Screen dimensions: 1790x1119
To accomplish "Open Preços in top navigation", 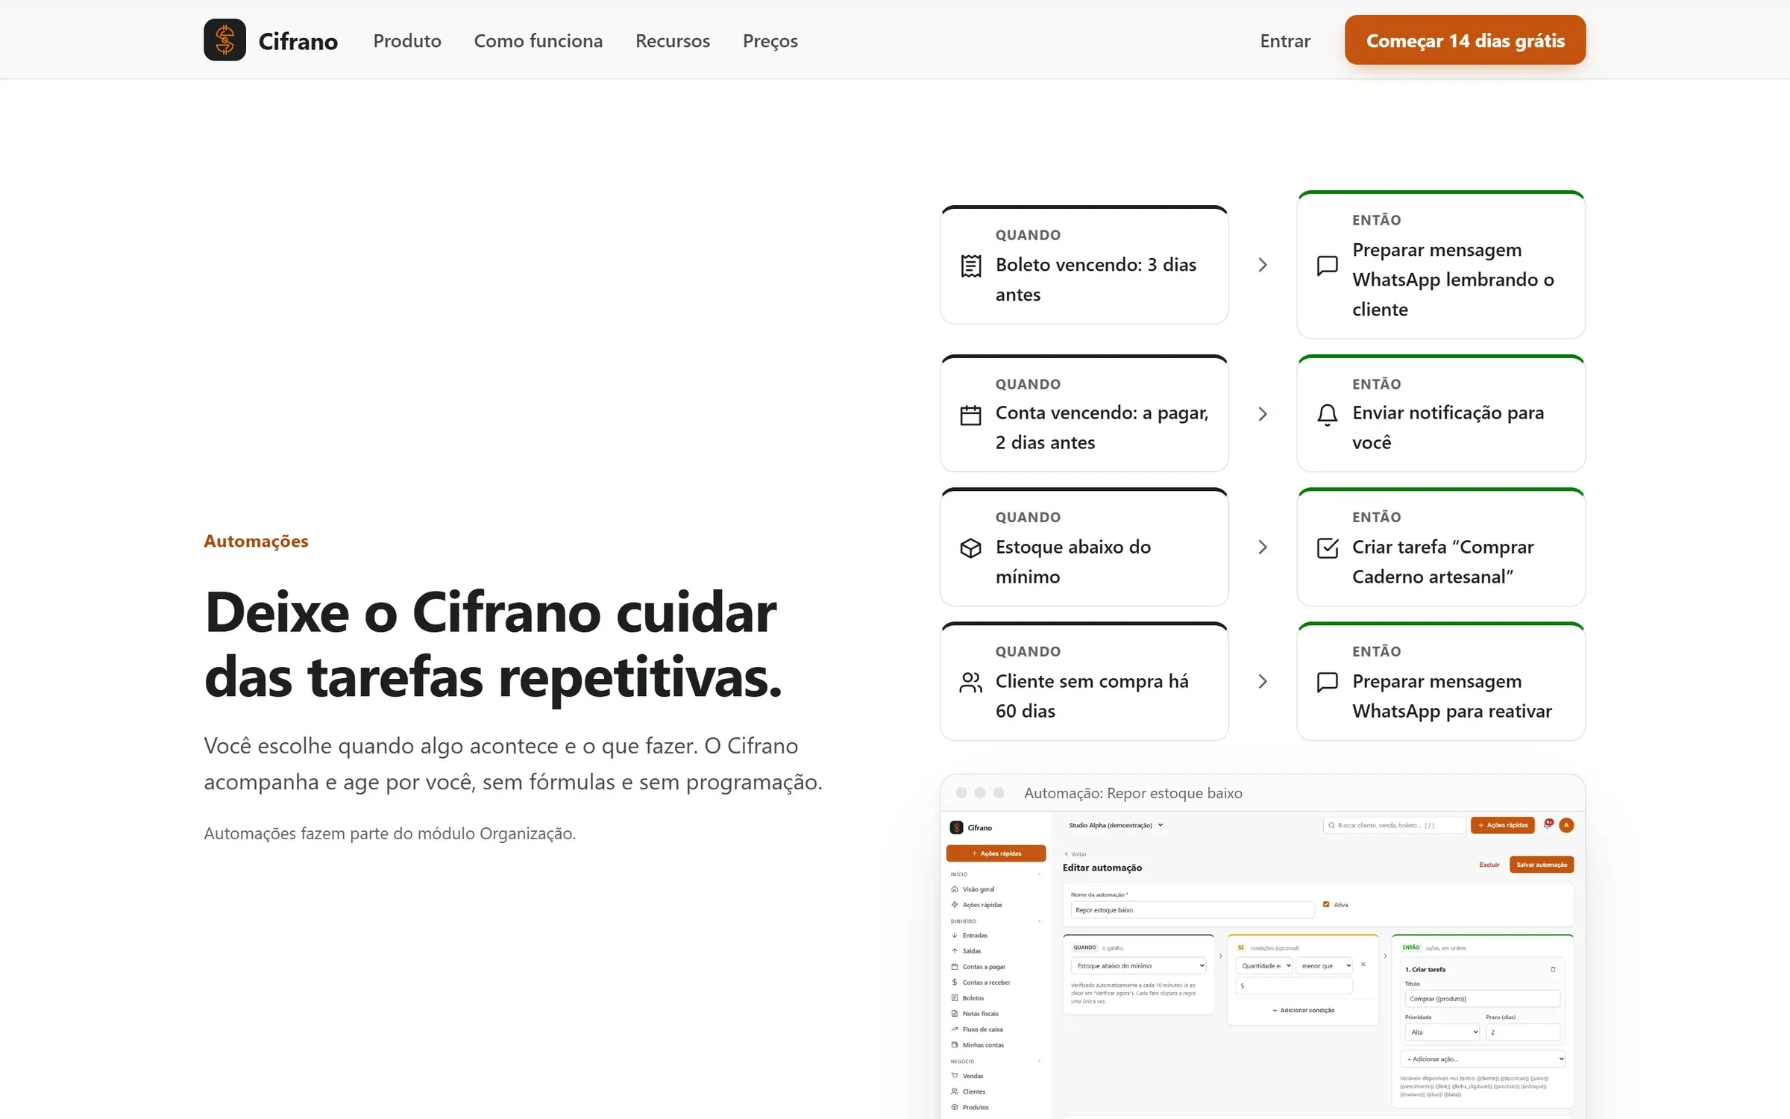I will pos(770,41).
